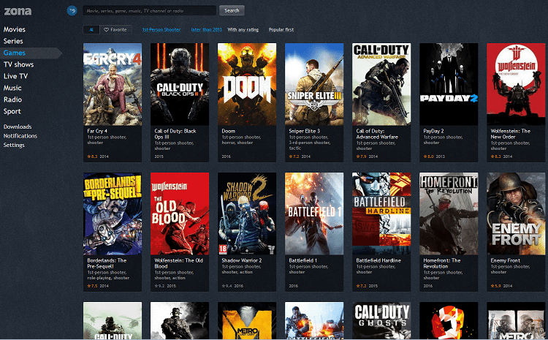Open Call of Duty: Ghosts cover
The image size is (548, 340).
tap(381, 320)
